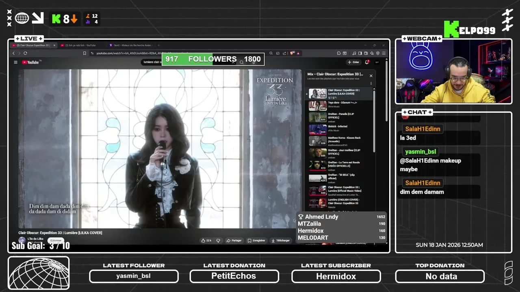Open L'île de Lilka channel avatar
The height and width of the screenshot is (292, 520).
pos(22,240)
